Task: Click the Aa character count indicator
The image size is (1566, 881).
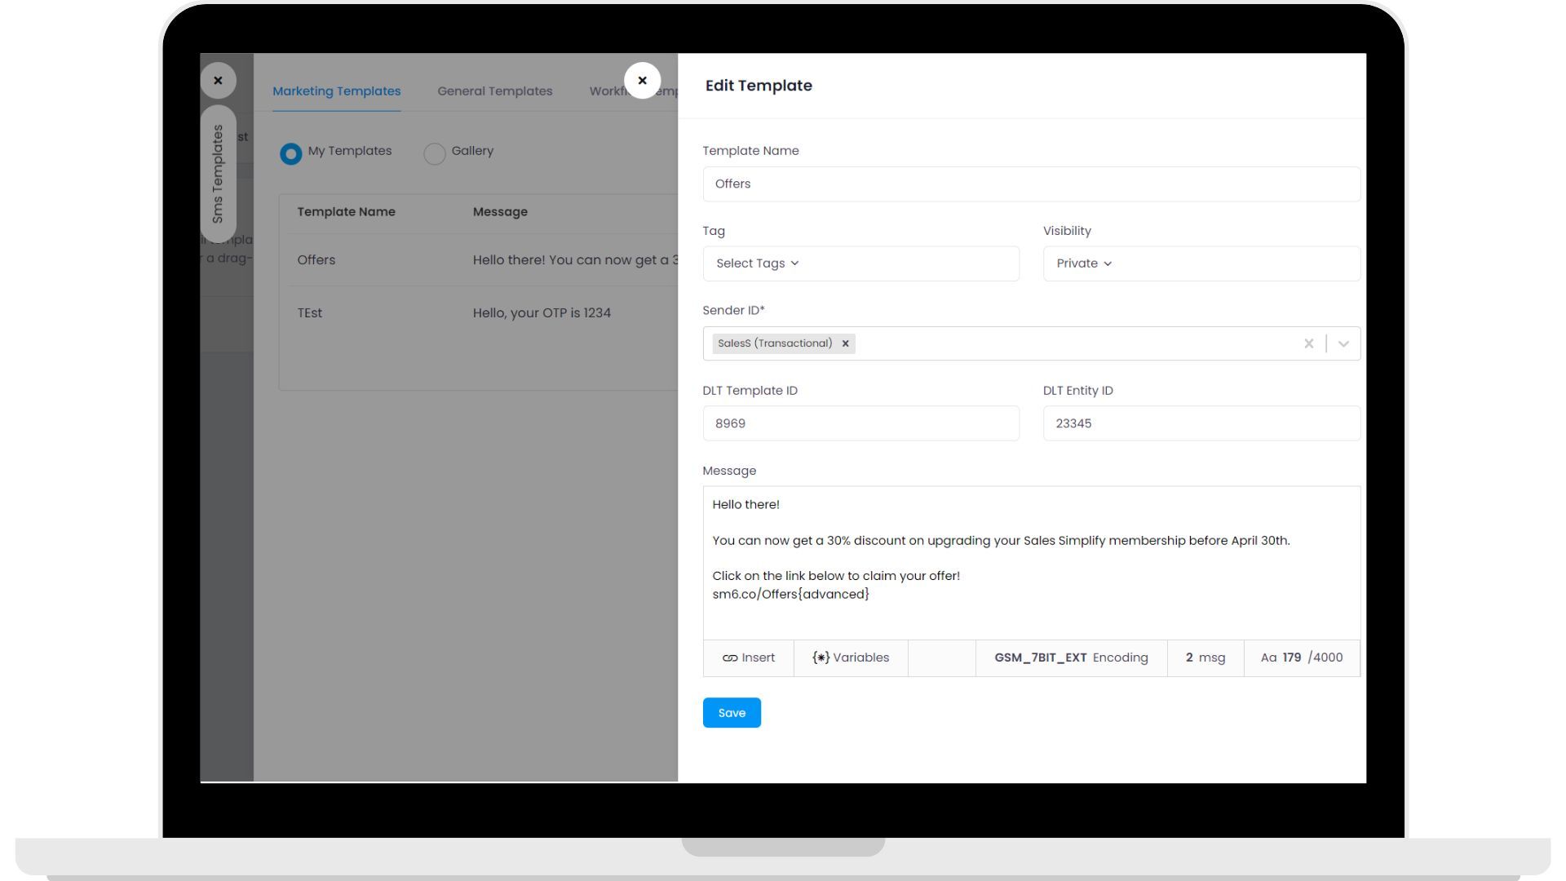Action: click(1269, 657)
